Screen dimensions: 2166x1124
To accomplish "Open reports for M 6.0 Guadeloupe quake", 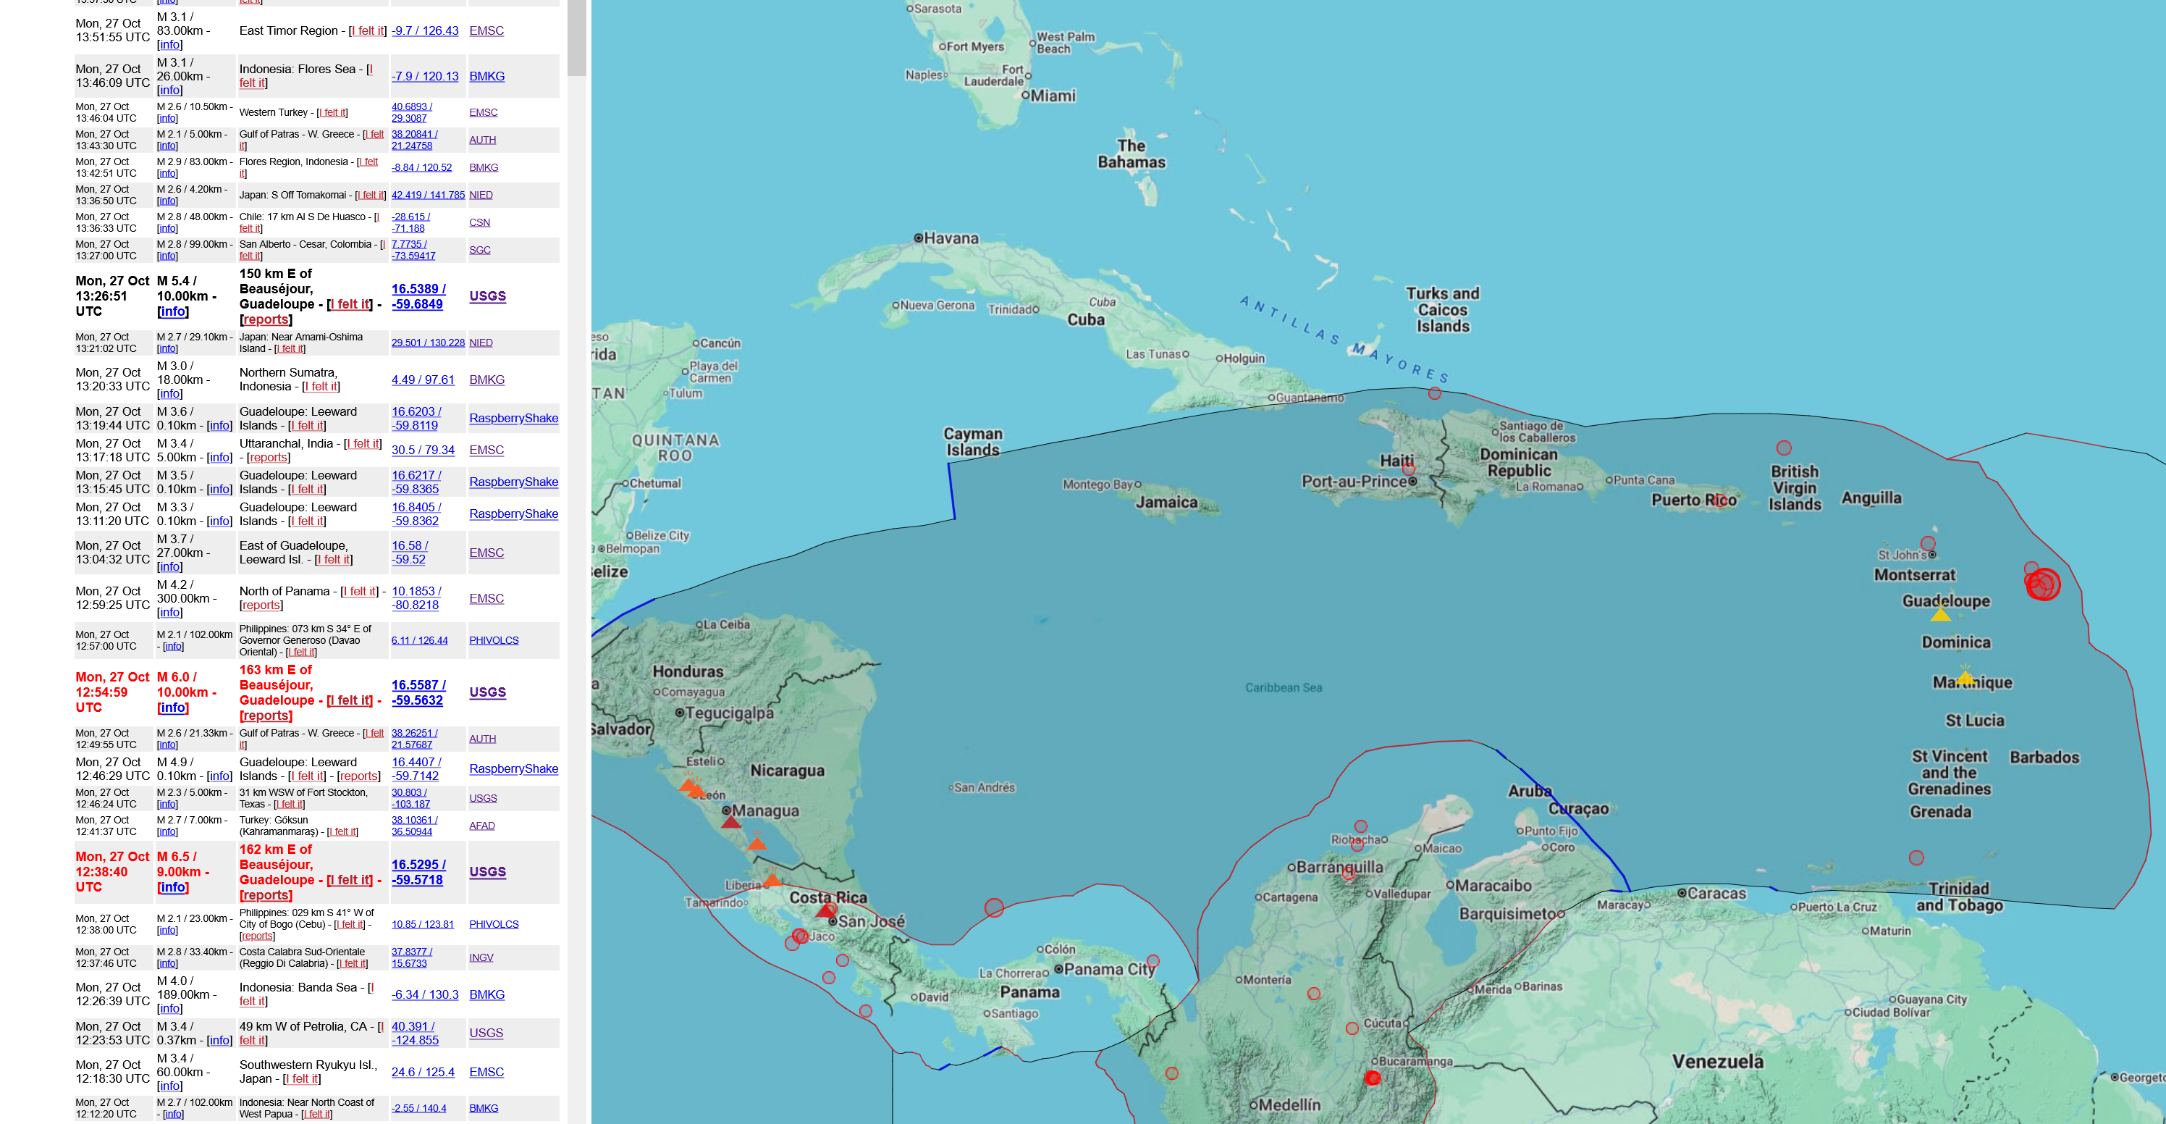I will 266,715.
